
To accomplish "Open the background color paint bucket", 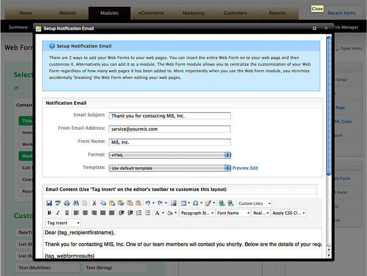I will [170, 212].
